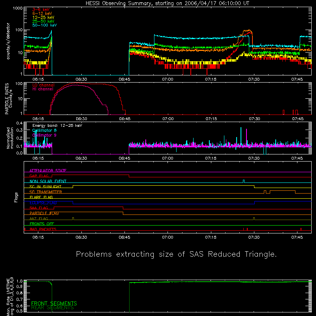316x316 pixels.
Task: Click the Mon. Rate LIVETIME axis label
Action: click(x=10, y=297)
